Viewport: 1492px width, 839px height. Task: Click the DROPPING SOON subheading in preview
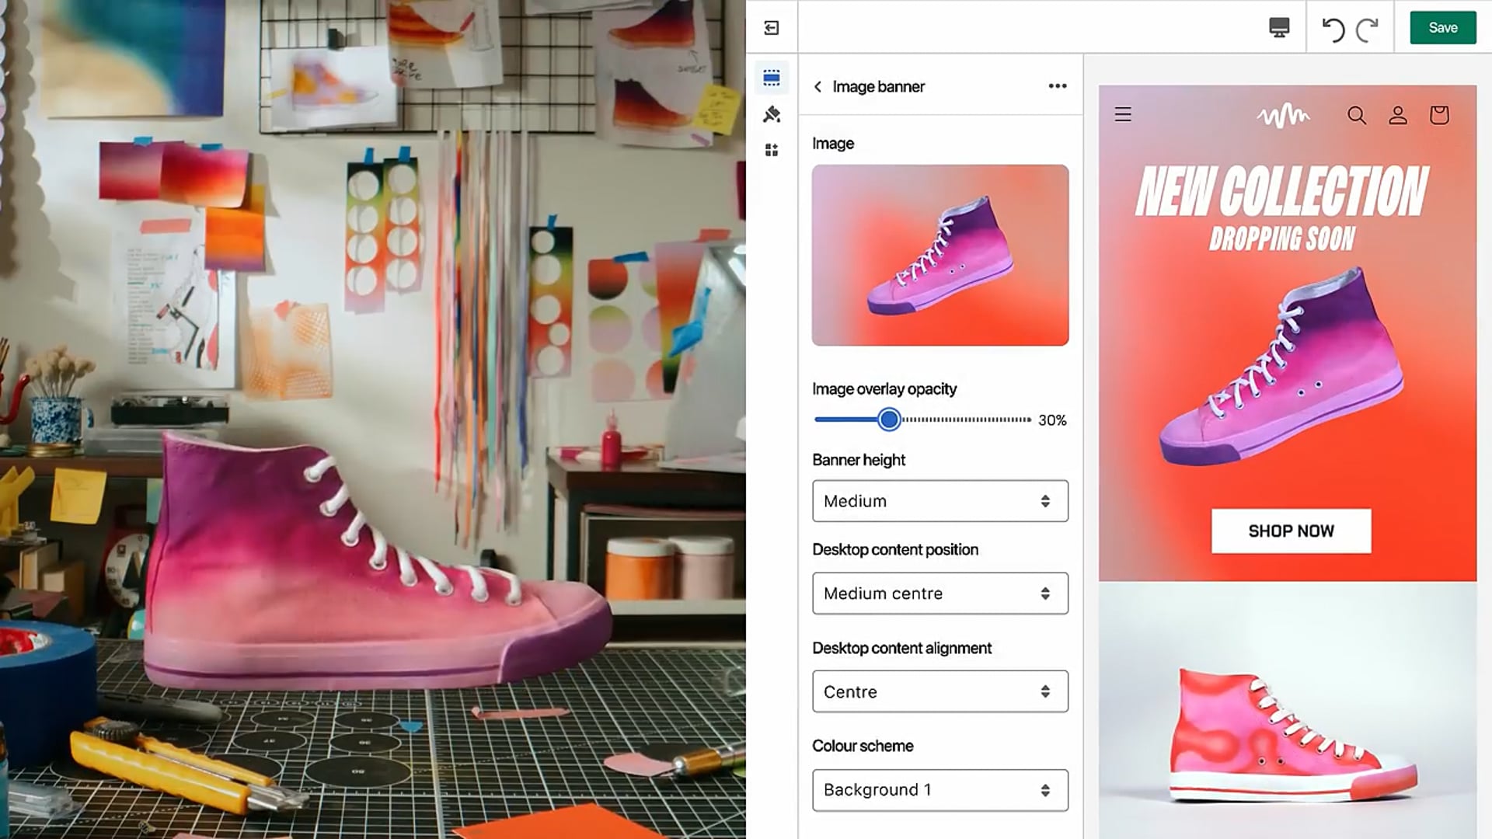tap(1282, 239)
